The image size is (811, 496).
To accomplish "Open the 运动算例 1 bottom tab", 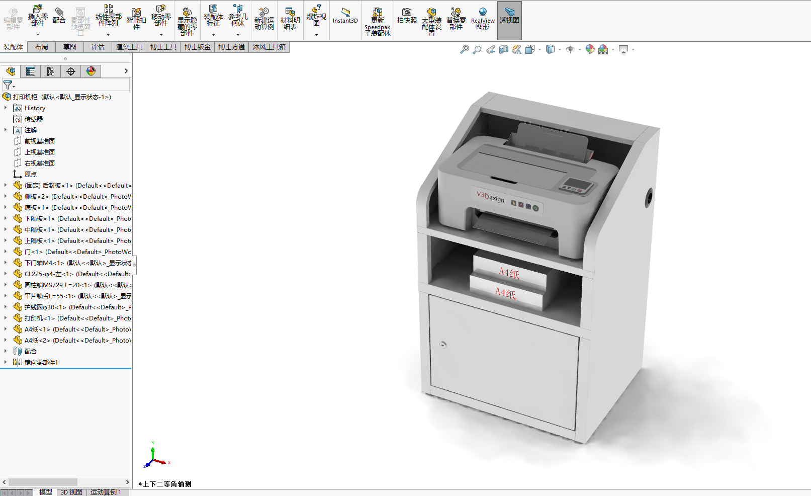I will pos(106,492).
